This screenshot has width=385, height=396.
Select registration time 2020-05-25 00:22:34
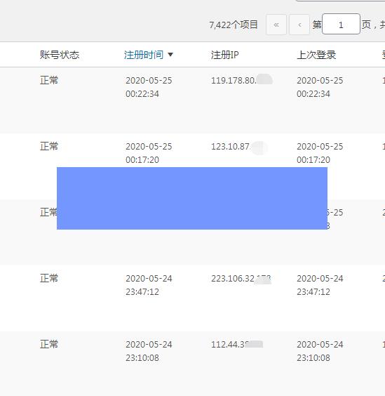[x=149, y=87]
